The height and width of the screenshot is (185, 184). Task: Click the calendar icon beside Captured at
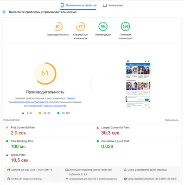[x=9, y=170]
